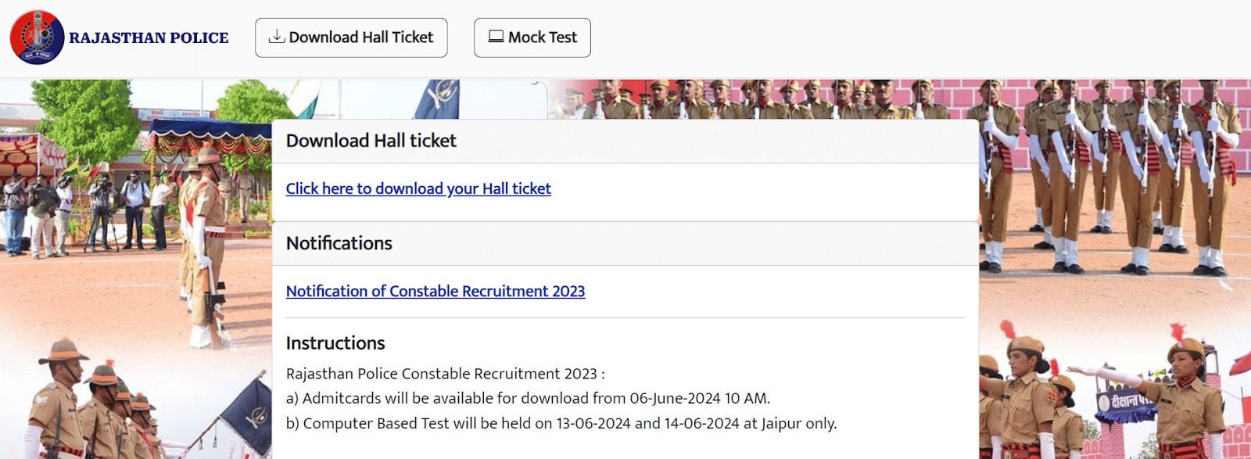Click the 'Rajasthan Police Constable Recruitment 2023 :' line
The image size is (1251, 459).
click(446, 374)
